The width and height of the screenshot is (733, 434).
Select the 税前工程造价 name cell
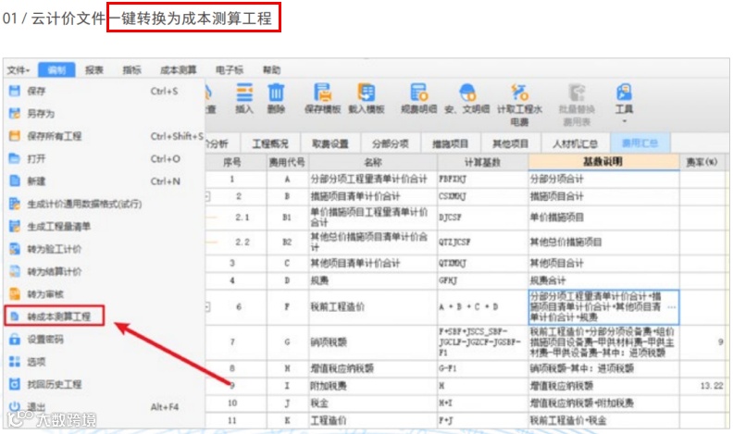click(373, 307)
